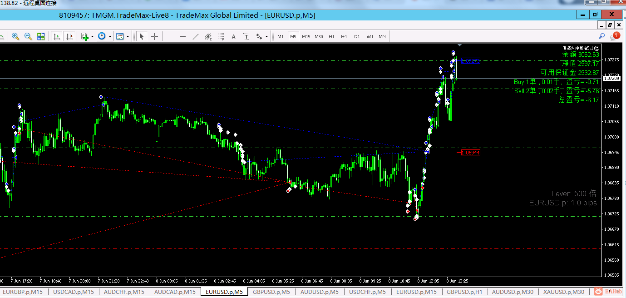The width and height of the screenshot is (626, 298).
Task: Open the Arrows objects tool
Action: [x=259, y=36]
